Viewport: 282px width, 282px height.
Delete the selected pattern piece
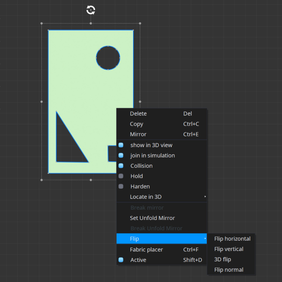click(138, 114)
